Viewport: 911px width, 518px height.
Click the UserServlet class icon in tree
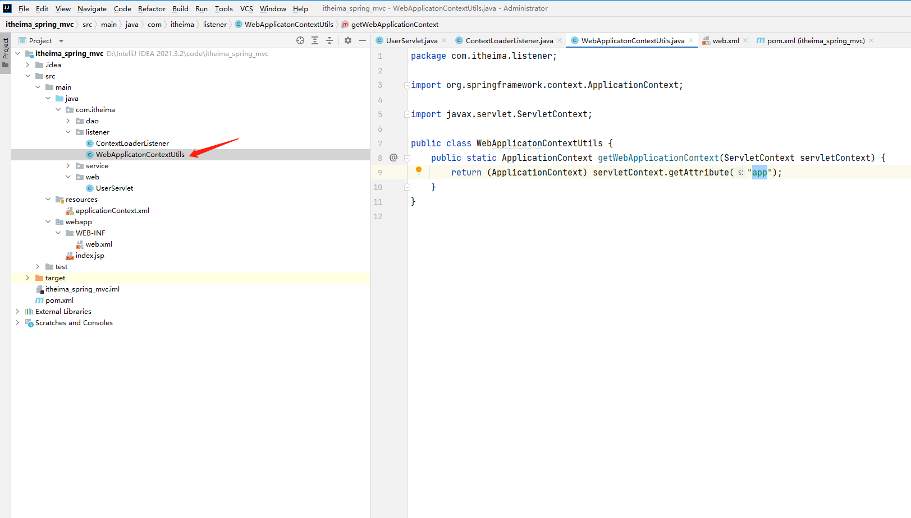click(90, 188)
